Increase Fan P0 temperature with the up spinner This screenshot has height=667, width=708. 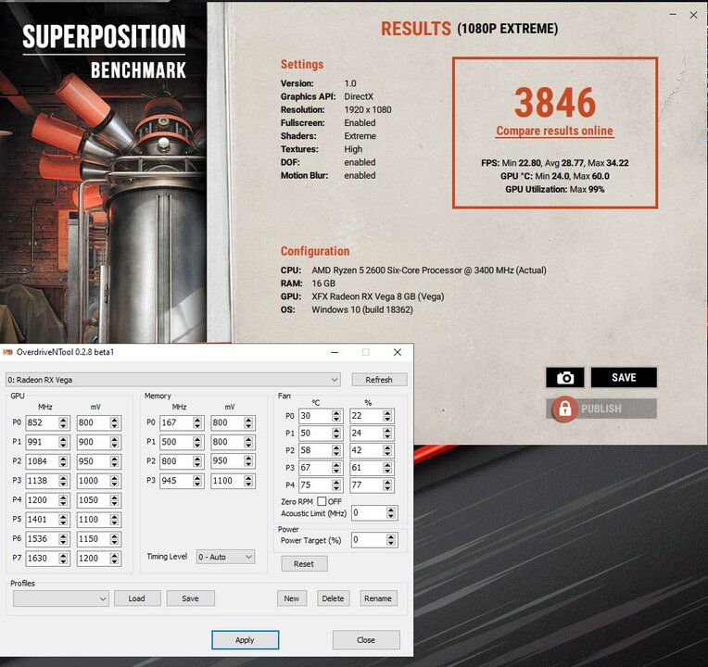click(x=336, y=412)
